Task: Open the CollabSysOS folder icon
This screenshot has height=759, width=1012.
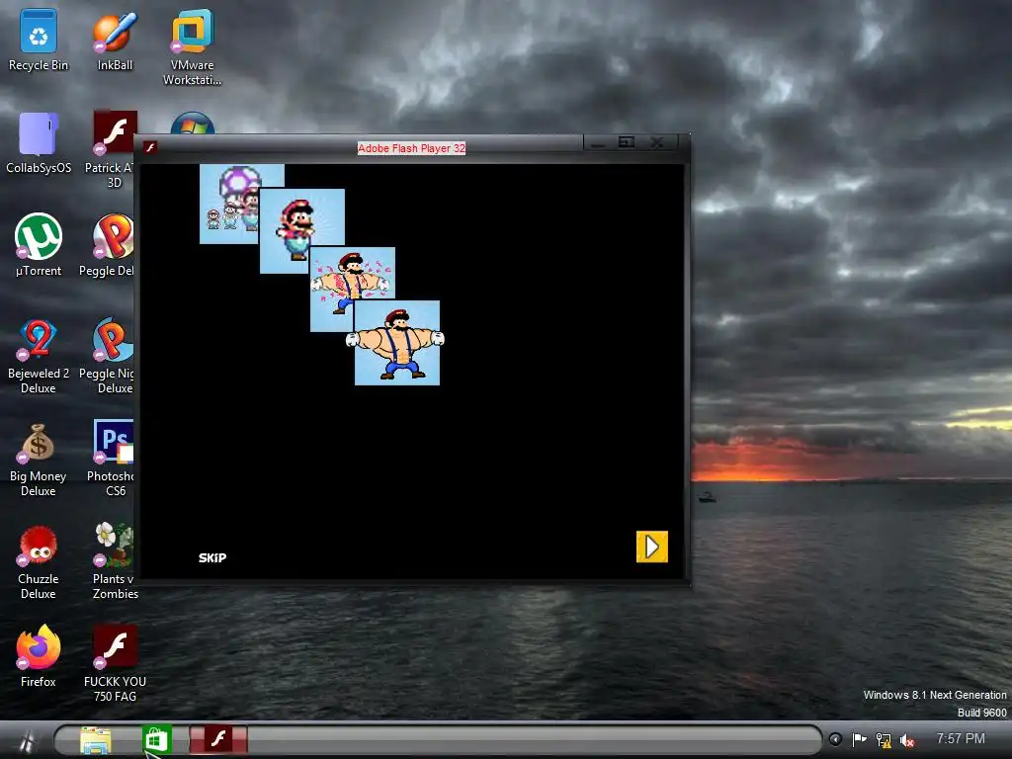Action: click(39, 143)
